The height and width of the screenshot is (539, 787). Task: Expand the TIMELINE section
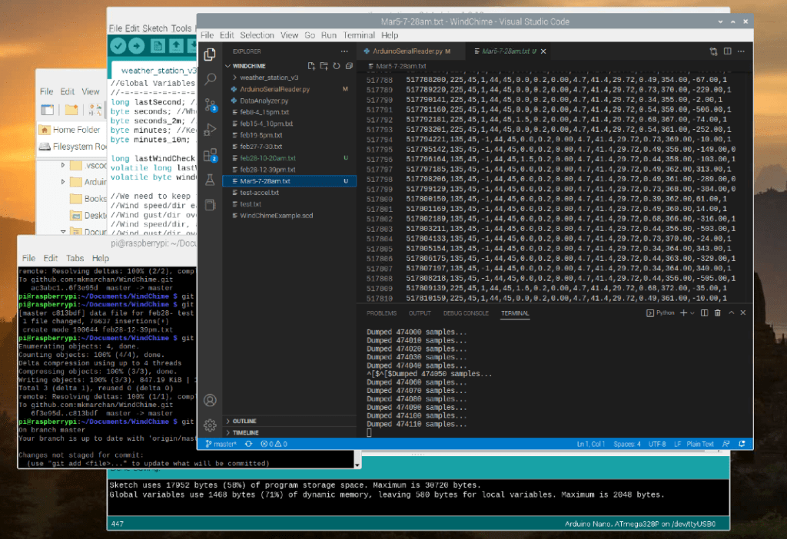(244, 433)
